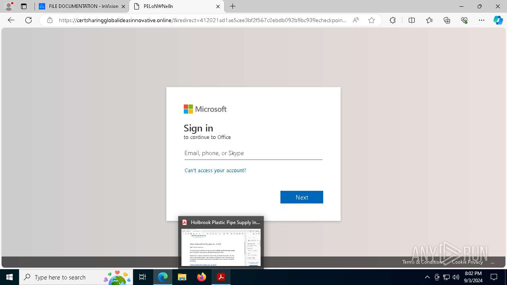Screen dimensions: 507x285
Task: Open Settings and more menu
Action: [x=482, y=20]
